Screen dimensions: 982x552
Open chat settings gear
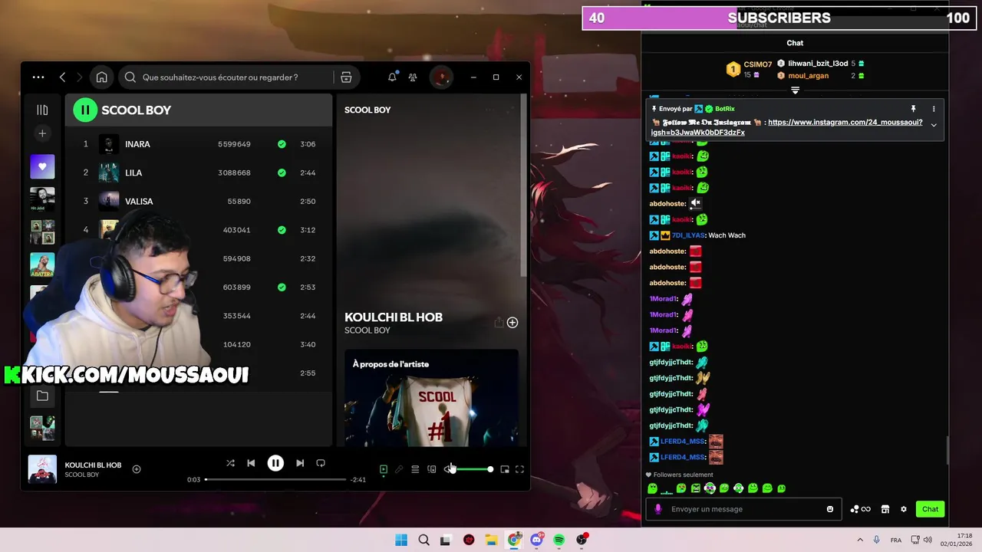[903, 509]
